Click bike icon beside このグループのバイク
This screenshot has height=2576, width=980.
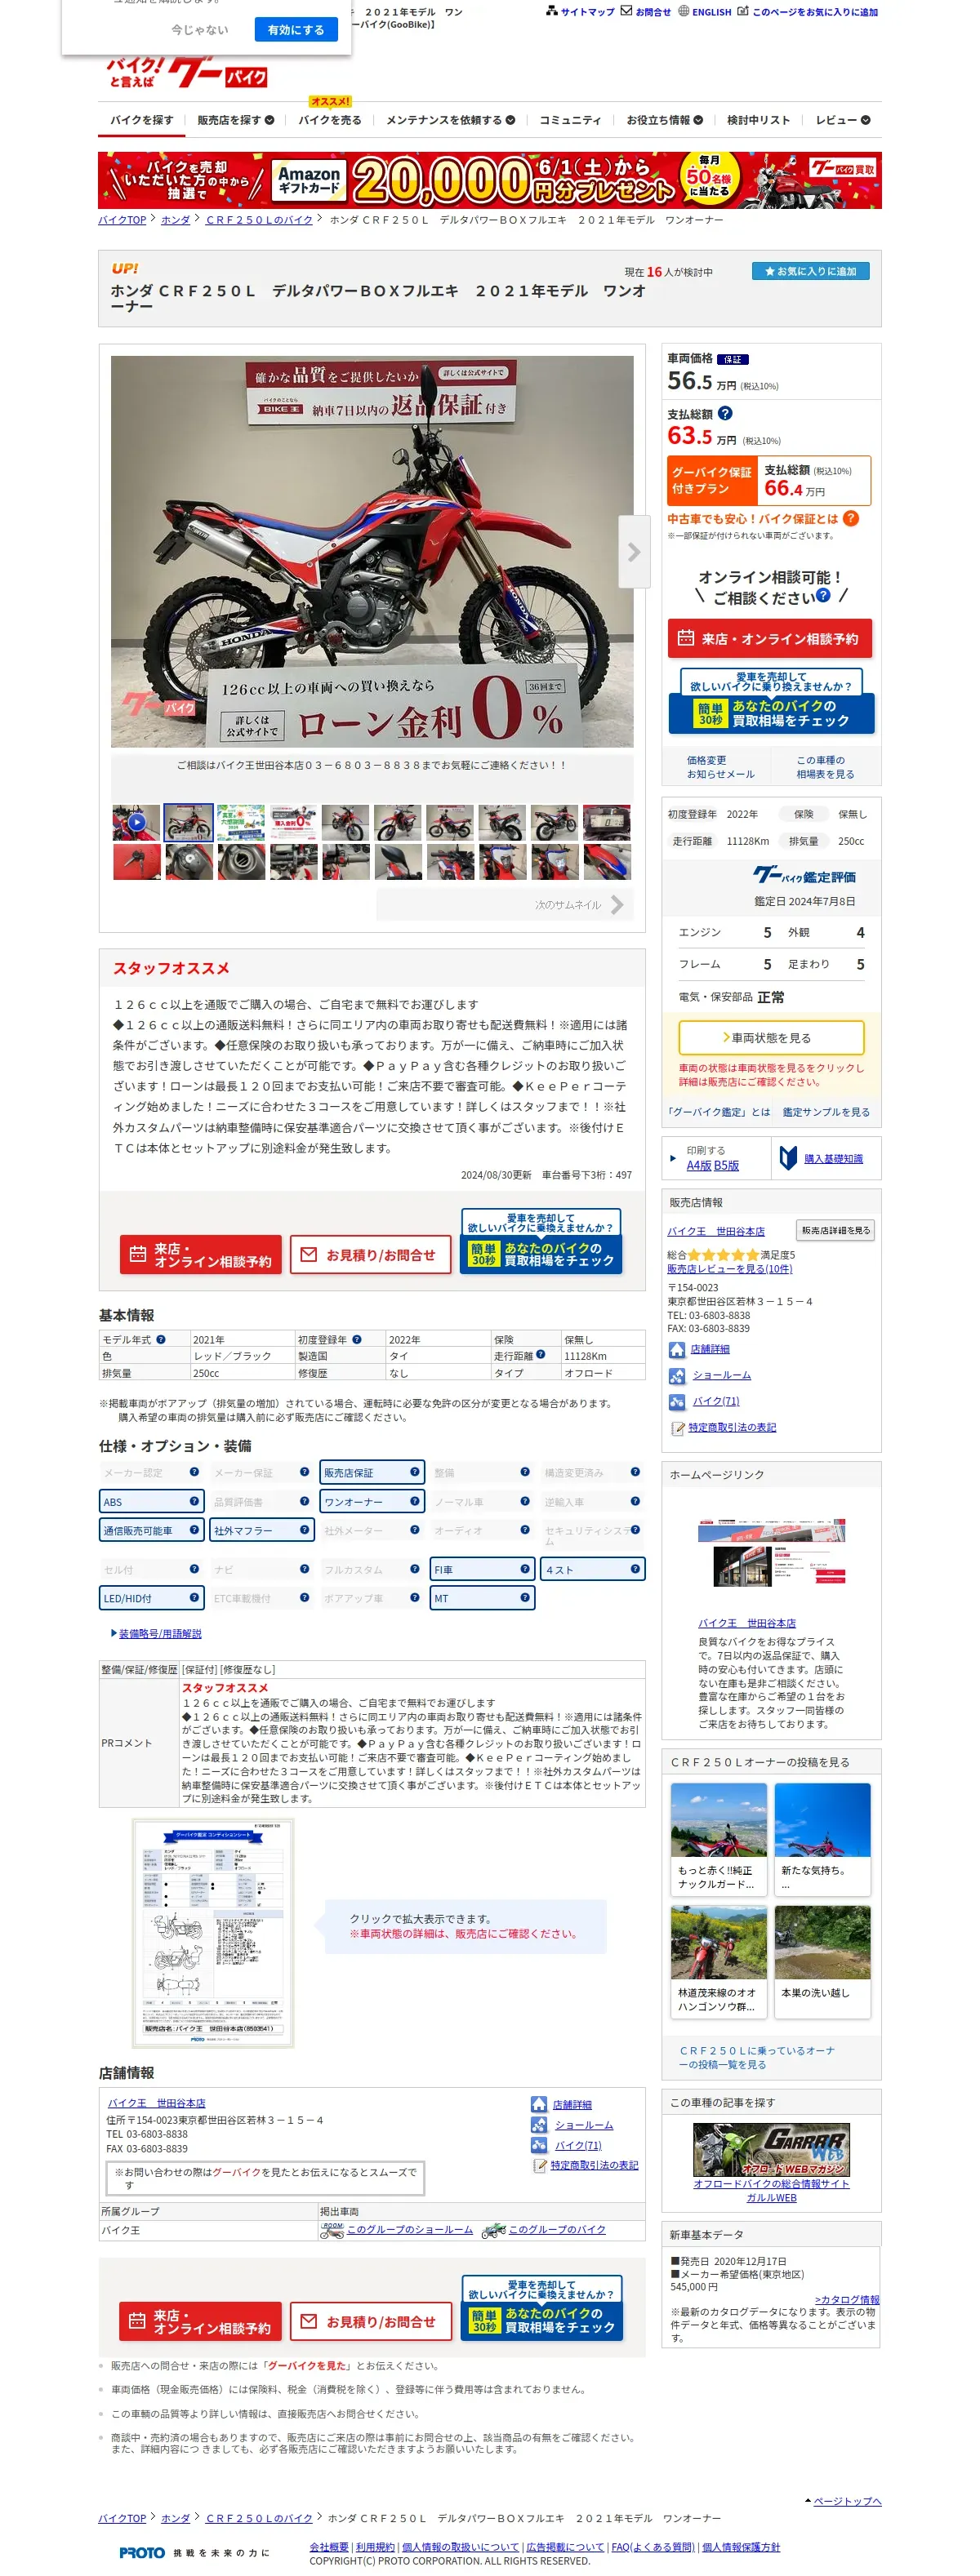(x=493, y=2230)
